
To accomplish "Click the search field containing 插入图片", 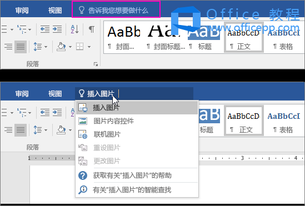I will (134, 94).
